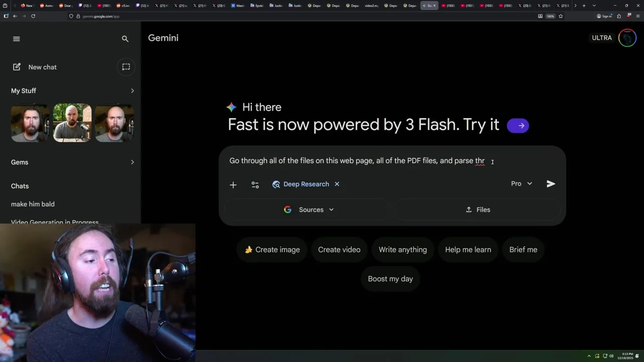644x362 pixels.
Task: Click the Files upload button
Action: 477,210
